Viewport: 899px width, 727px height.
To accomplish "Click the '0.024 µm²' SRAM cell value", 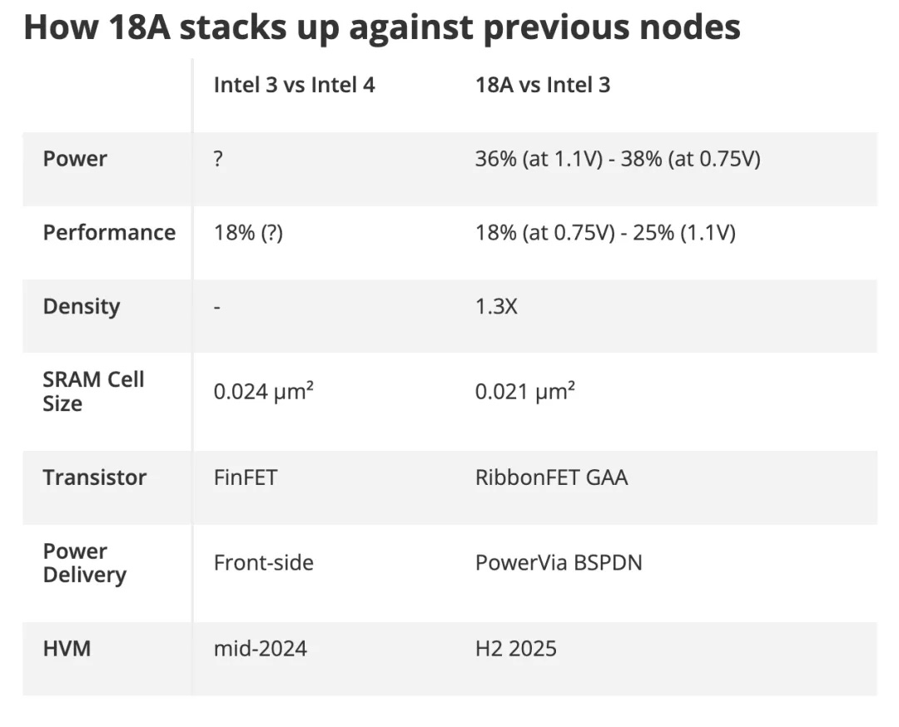I will (x=264, y=391).
